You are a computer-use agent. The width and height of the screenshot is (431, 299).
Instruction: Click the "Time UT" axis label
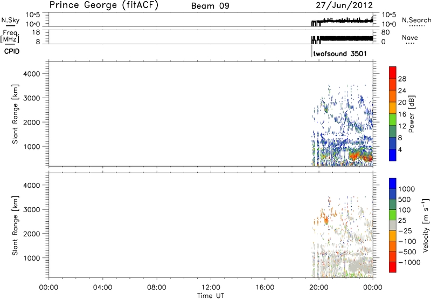coord(211,296)
